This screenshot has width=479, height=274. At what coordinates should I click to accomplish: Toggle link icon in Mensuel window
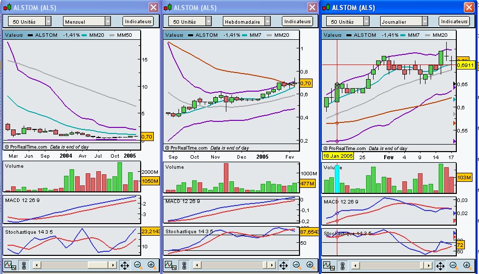24,265
